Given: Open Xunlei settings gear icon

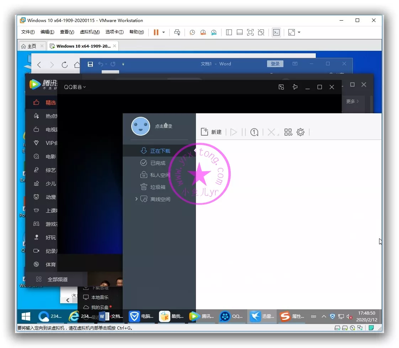Looking at the screenshot, I should pyautogui.click(x=300, y=132).
